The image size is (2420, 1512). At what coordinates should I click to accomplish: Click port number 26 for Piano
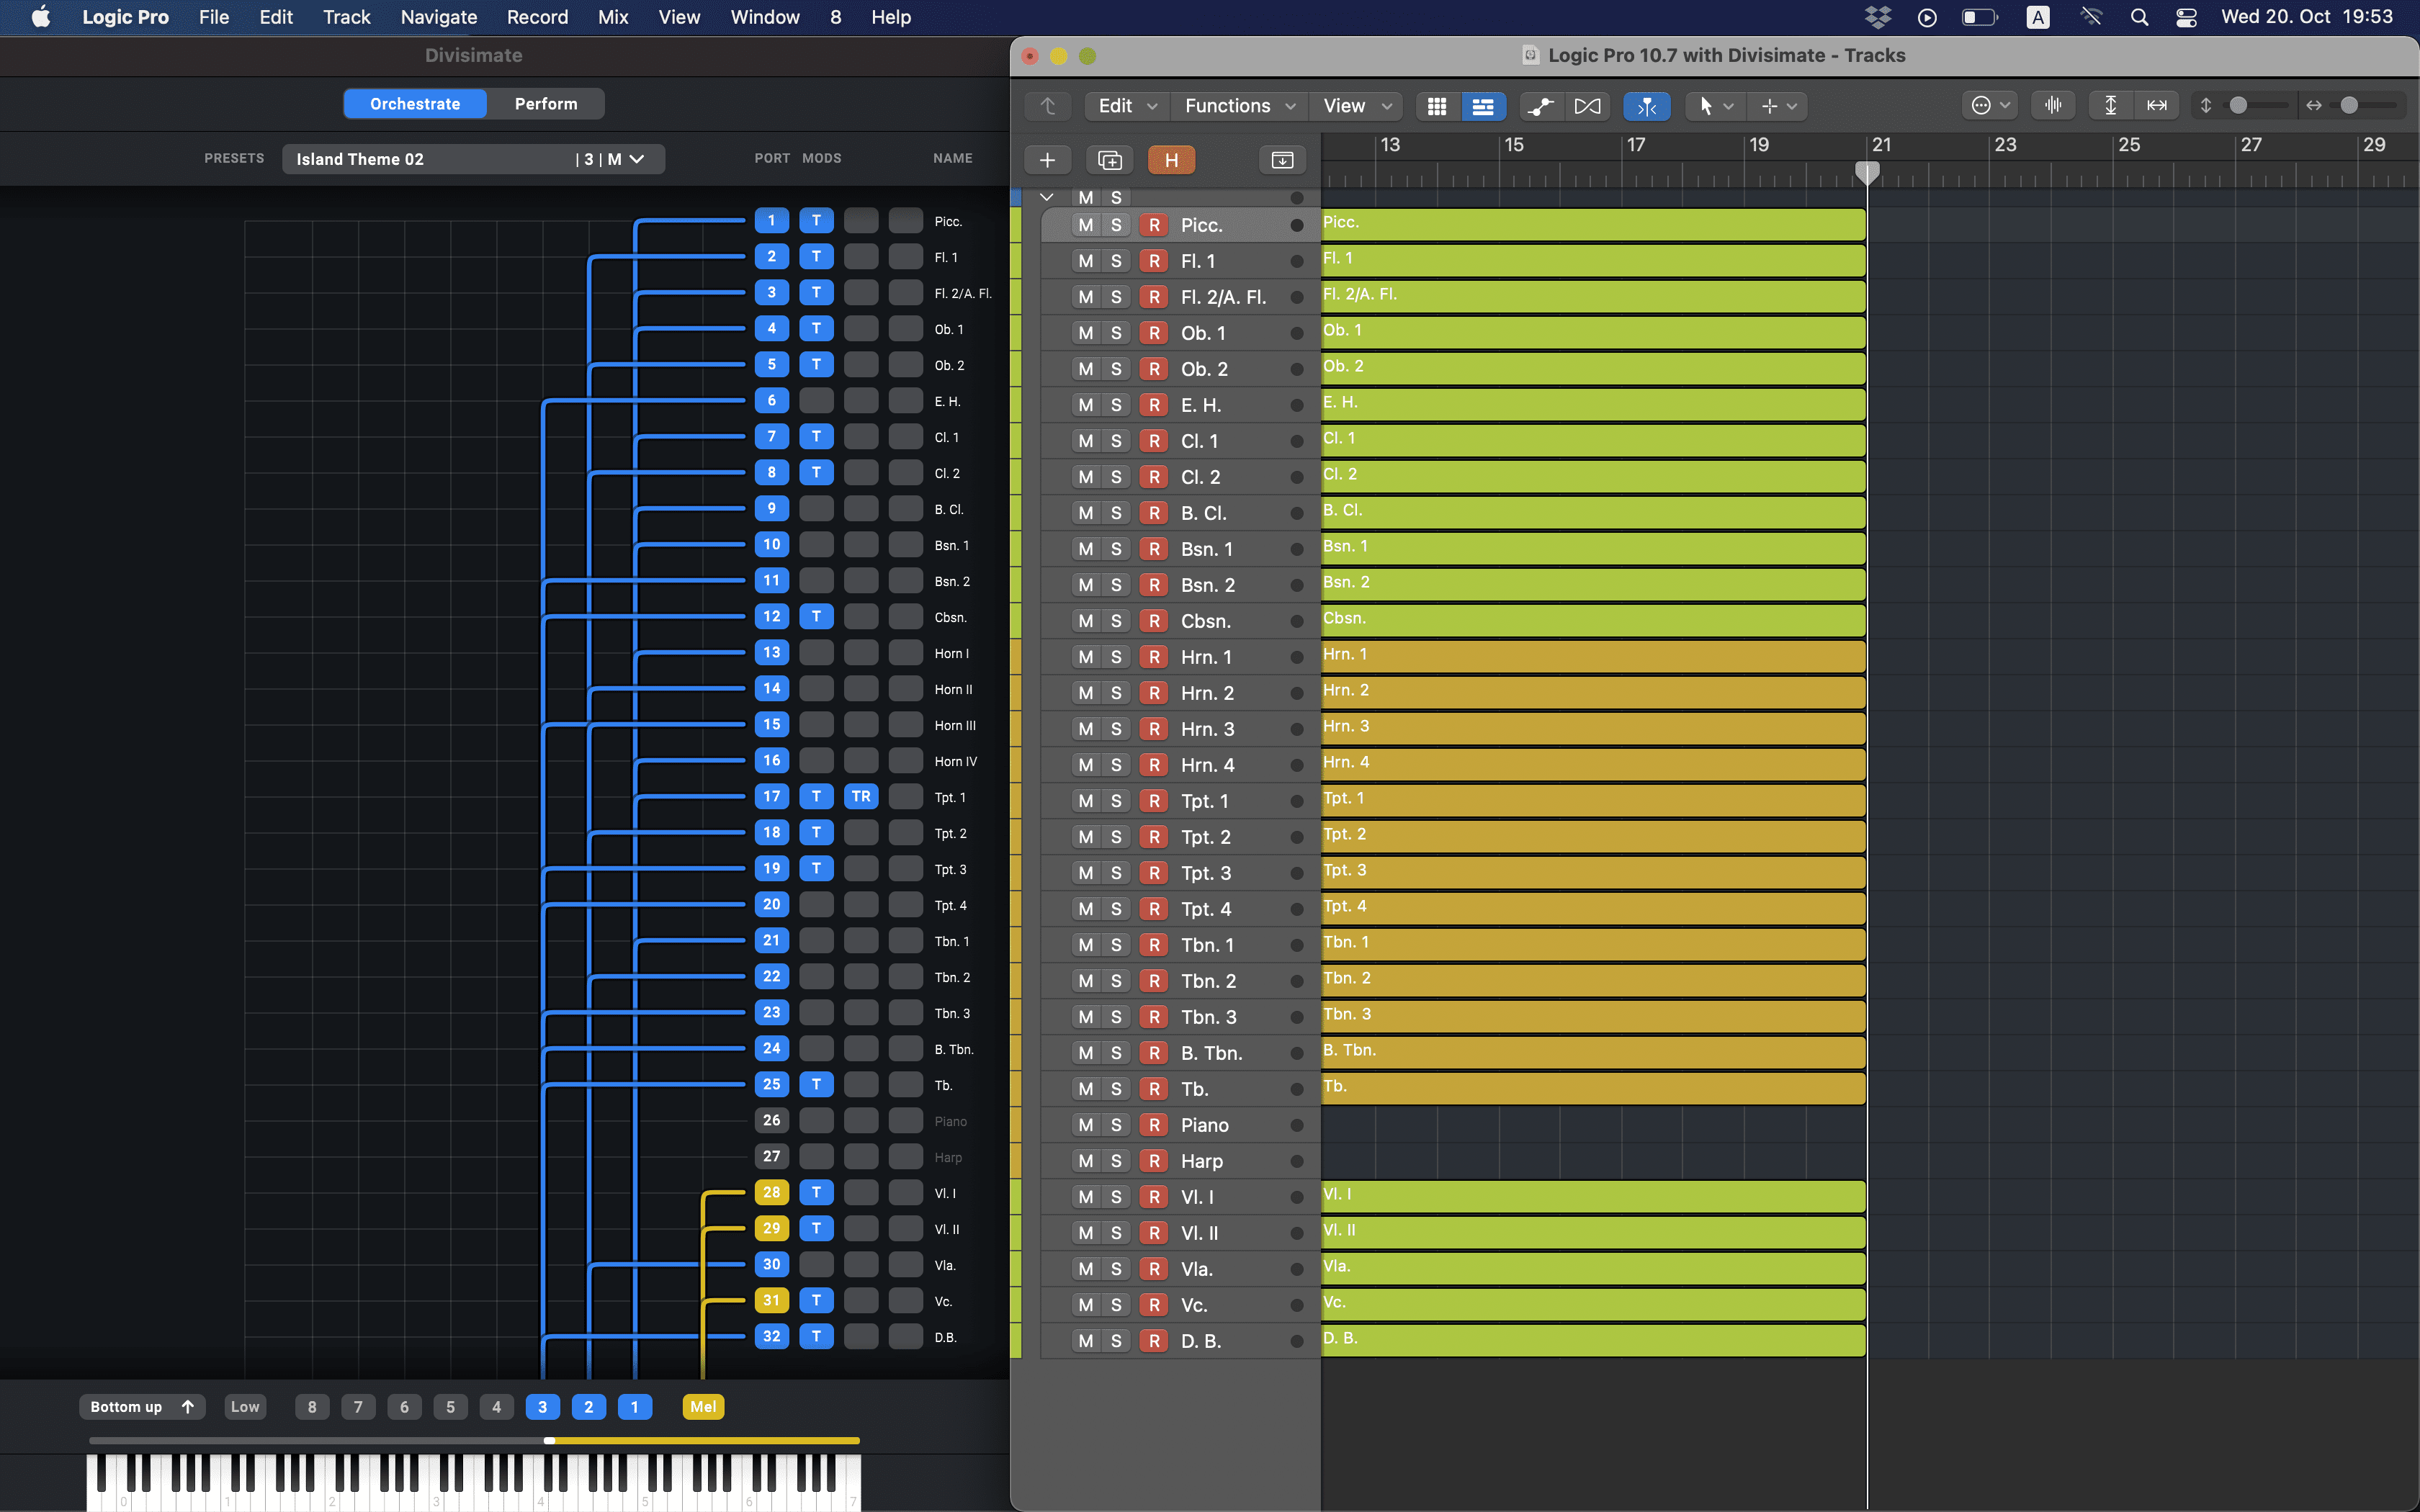tap(771, 1120)
